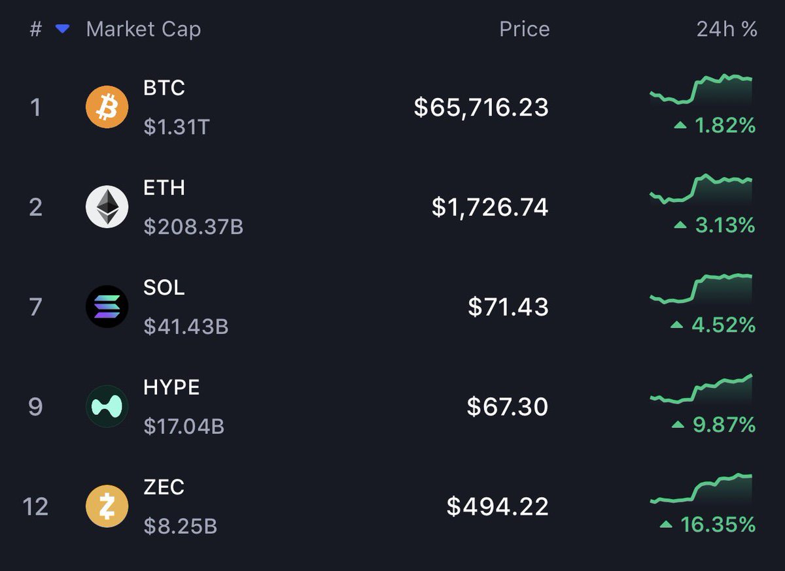Click the ZEC 16.35% change value

click(708, 525)
